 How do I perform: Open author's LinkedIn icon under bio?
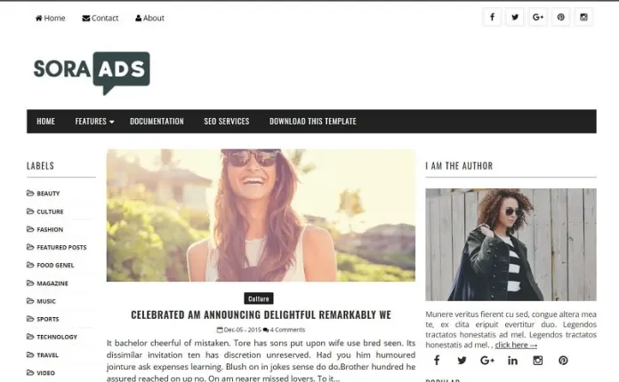(x=512, y=361)
